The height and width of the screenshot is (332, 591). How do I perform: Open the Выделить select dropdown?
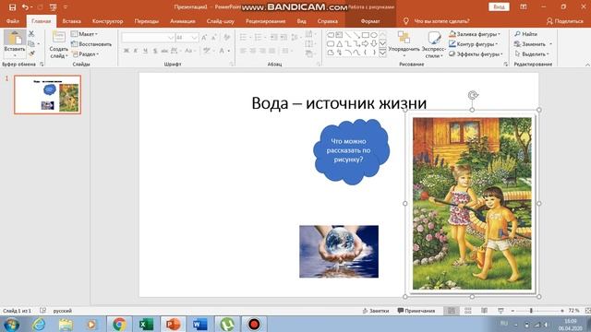pos(532,53)
